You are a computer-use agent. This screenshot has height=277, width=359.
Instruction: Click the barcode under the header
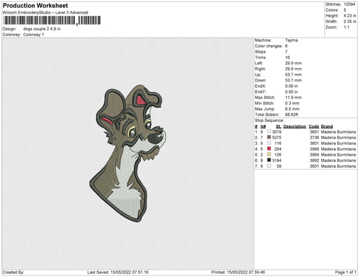(x=51, y=20)
